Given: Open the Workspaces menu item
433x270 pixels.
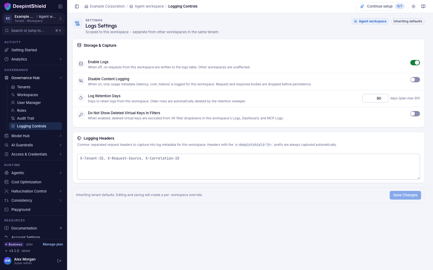Looking at the screenshot, I should [x=35, y=95].
